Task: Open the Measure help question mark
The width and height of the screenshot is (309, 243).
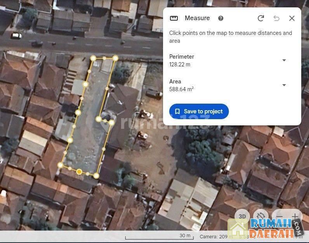Action: [x=221, y=18]
